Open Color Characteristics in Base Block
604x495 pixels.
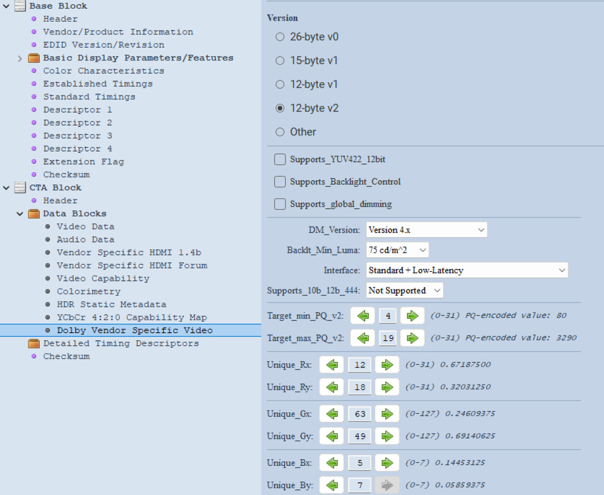(x=103, y=71)
